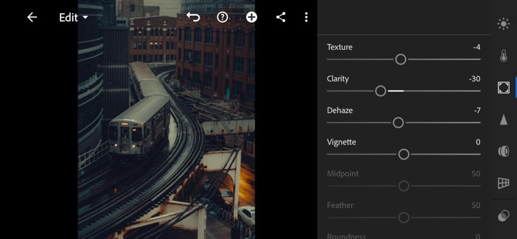This screenshot has height=239, width=517.
Task: Click the Texture slider handle
Action: click(400, 60)
